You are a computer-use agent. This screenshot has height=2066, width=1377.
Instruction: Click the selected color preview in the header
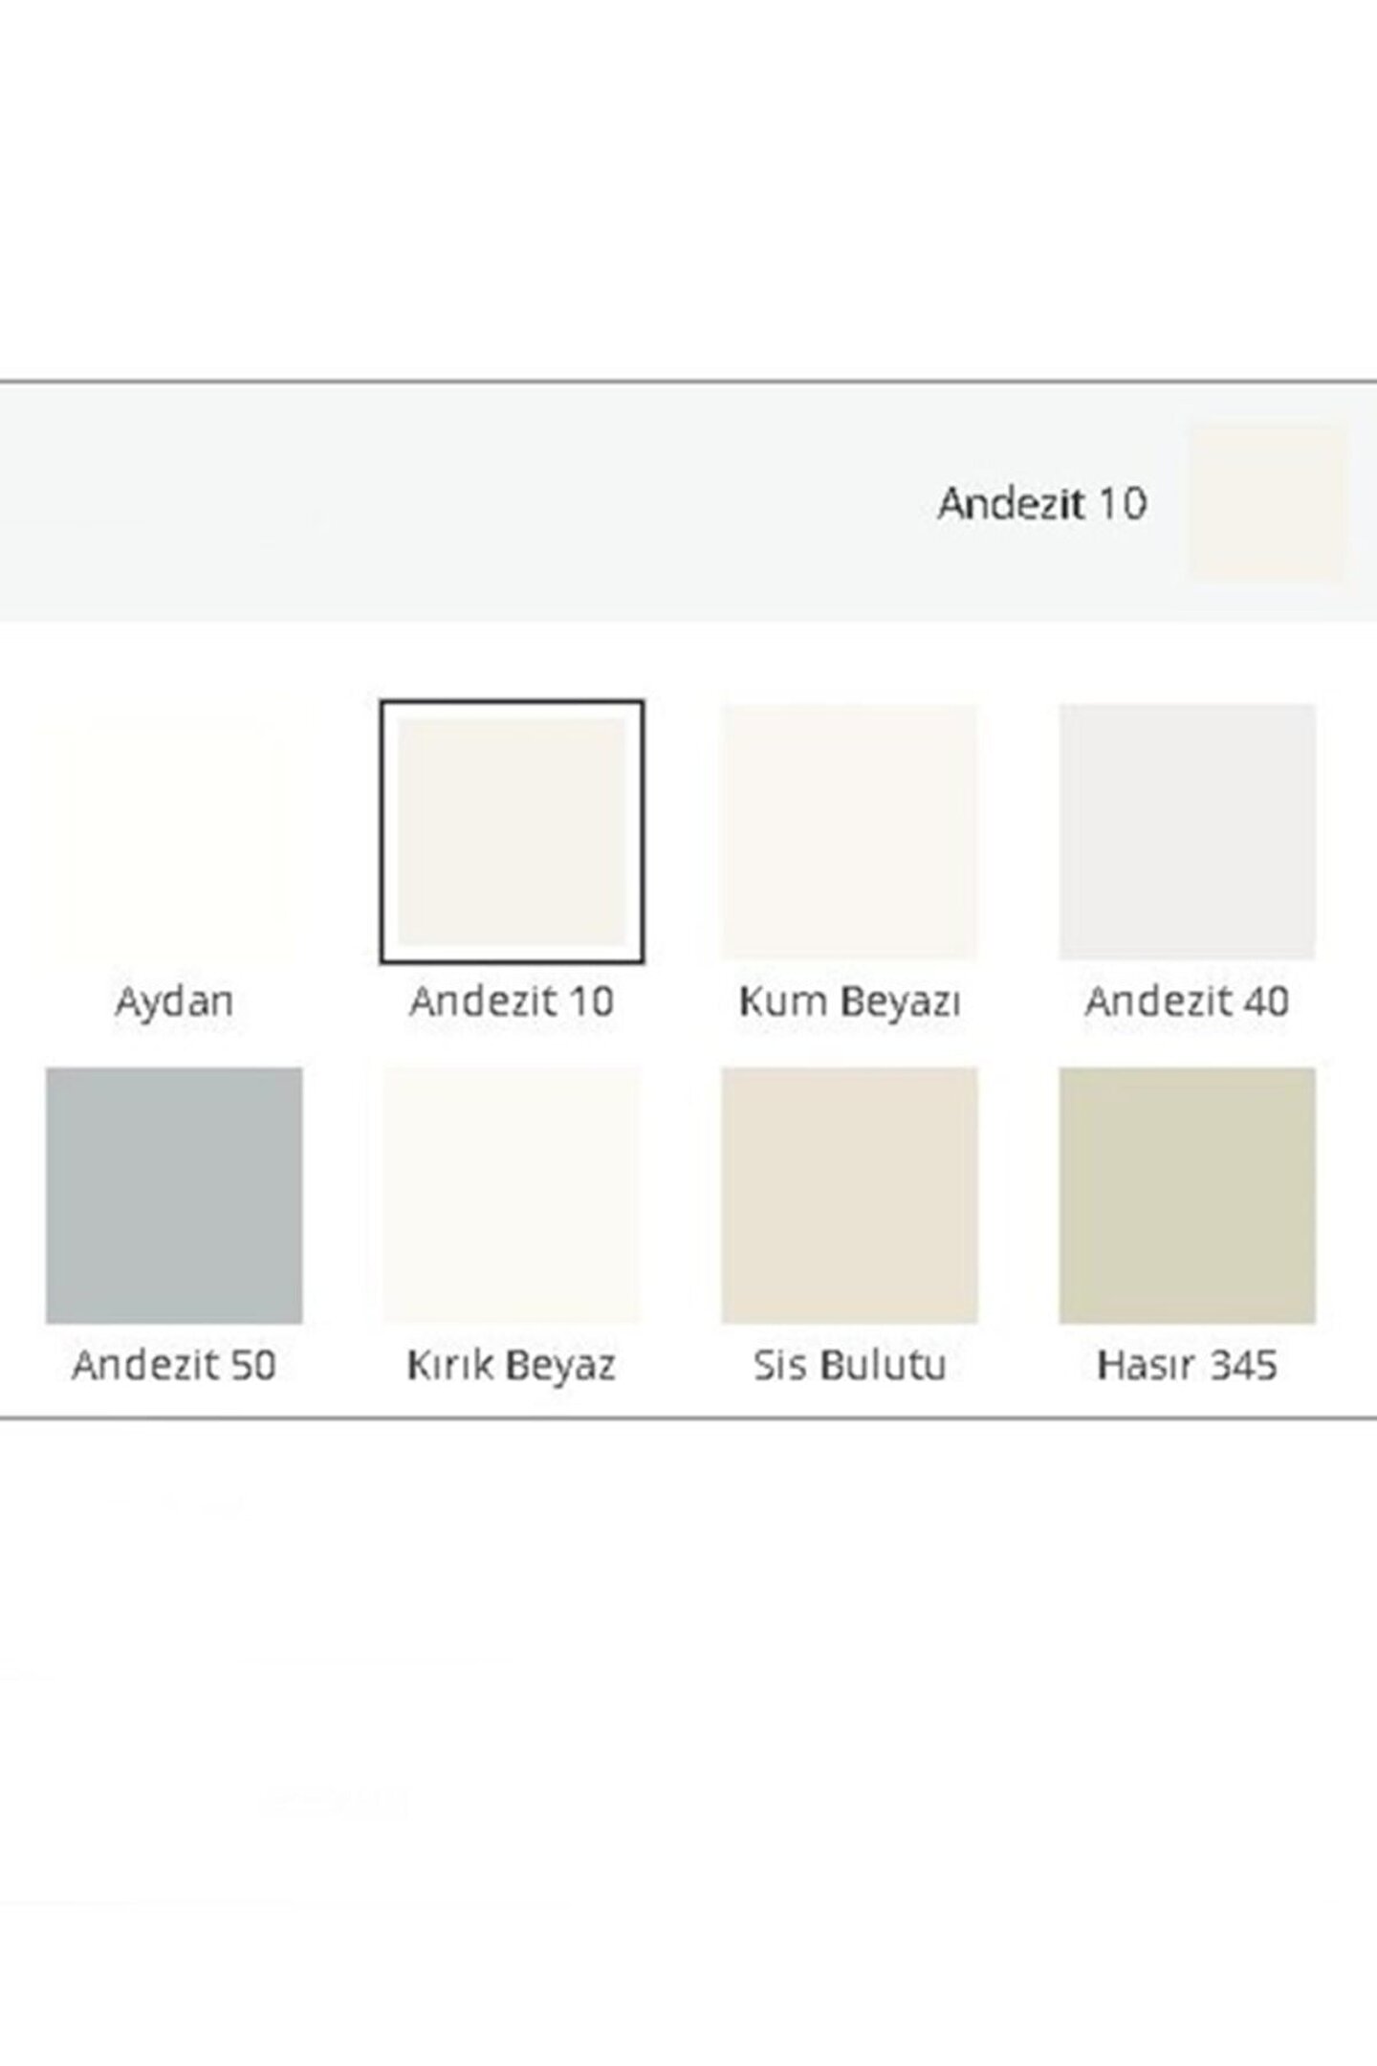[x=1267, y=502]
